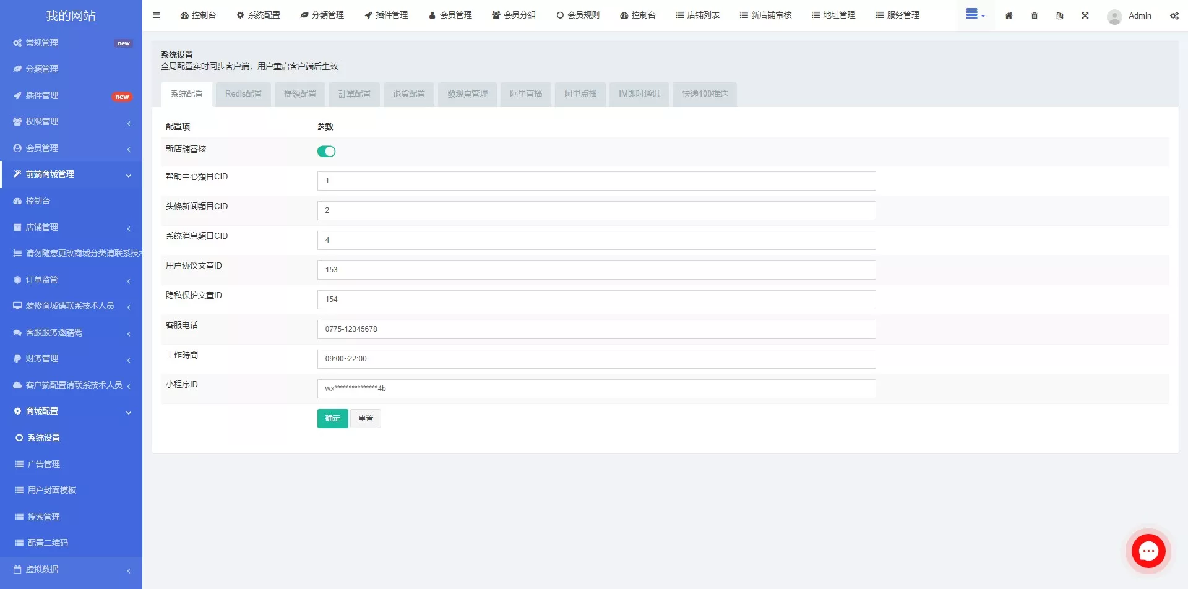Toggle the 新店铺审核 switch off
Screen dimensions: 1188x589
326,152
